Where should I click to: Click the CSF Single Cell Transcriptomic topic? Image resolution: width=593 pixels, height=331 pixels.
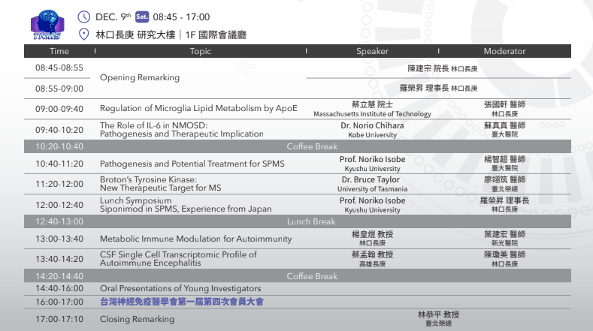[x=178, y=259]
